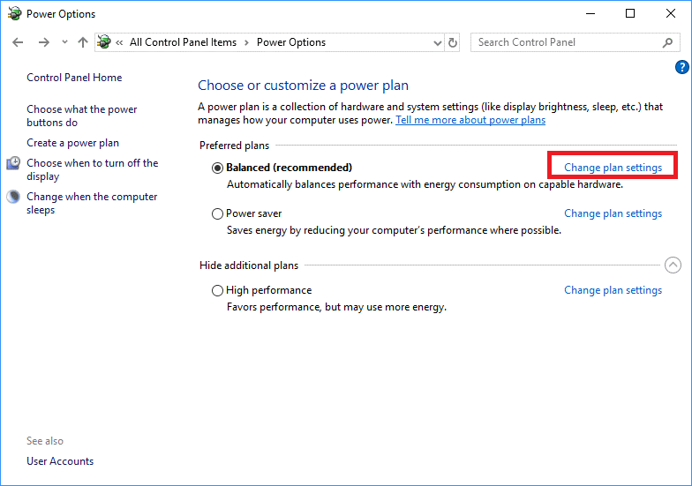The height and width of the screenshot is (486, 692).
Task: Open User Accounts under See also
Action: coord(60,461)
